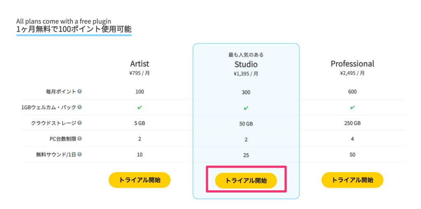This screenshot has width=421, height=209.
Task: Click the 最も人気のある label
Action: coord(246,55)
